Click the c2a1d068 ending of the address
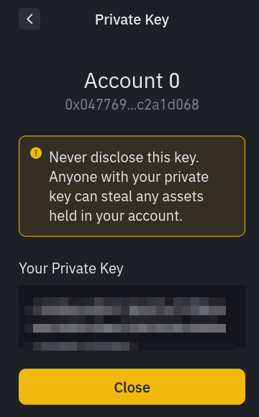 [x=168, y=105]
